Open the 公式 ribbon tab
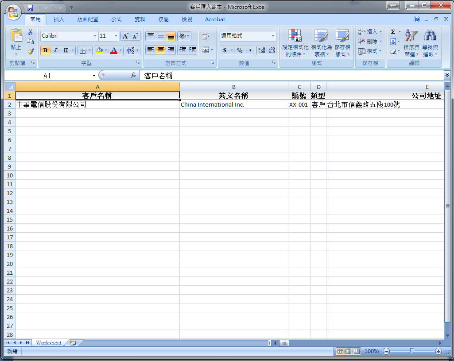Image resolution: width=454 pixels, height=361 pixels. (x=116, y=19)
